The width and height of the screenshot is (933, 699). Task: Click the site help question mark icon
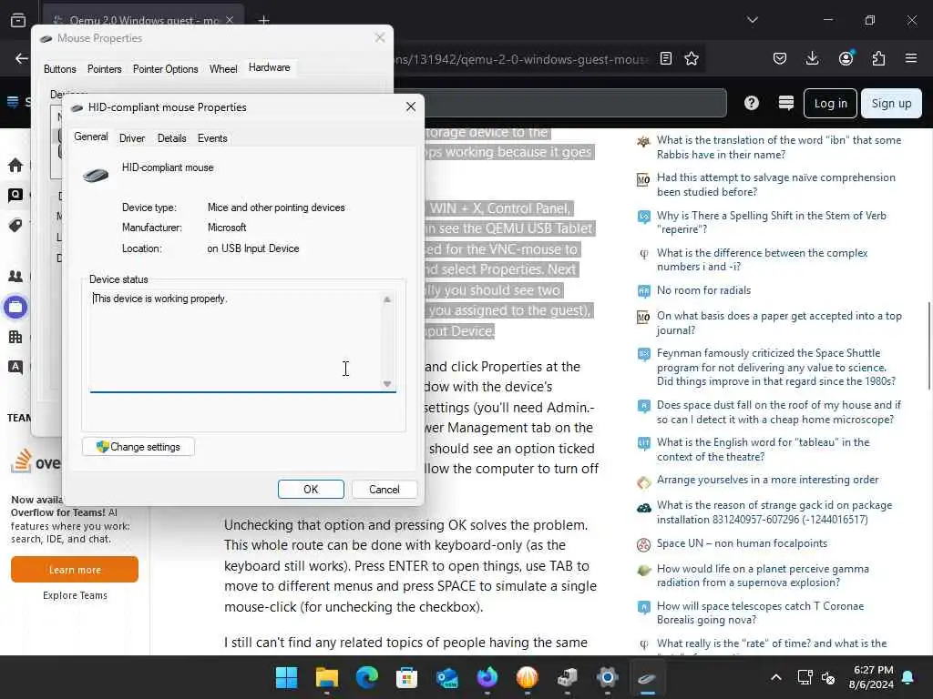pyautogui.click(x=752, y=103)
